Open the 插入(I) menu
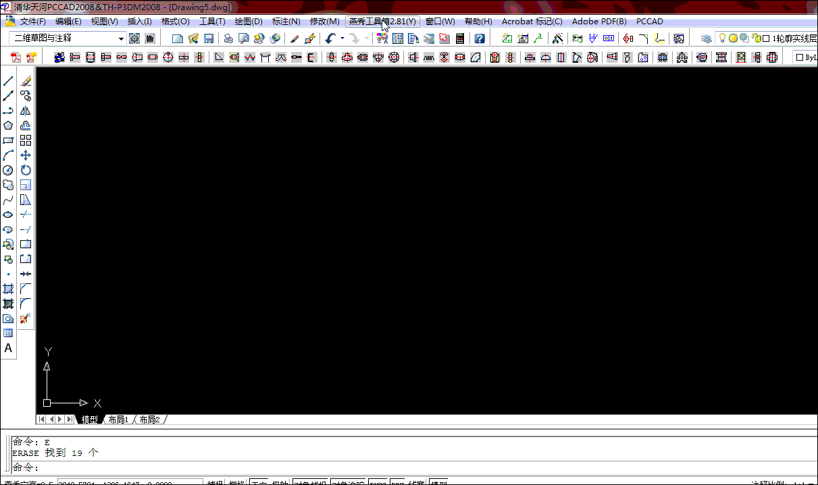Image resolution: width=818 pixels, height=485 pixels. [x=140, y=22]
